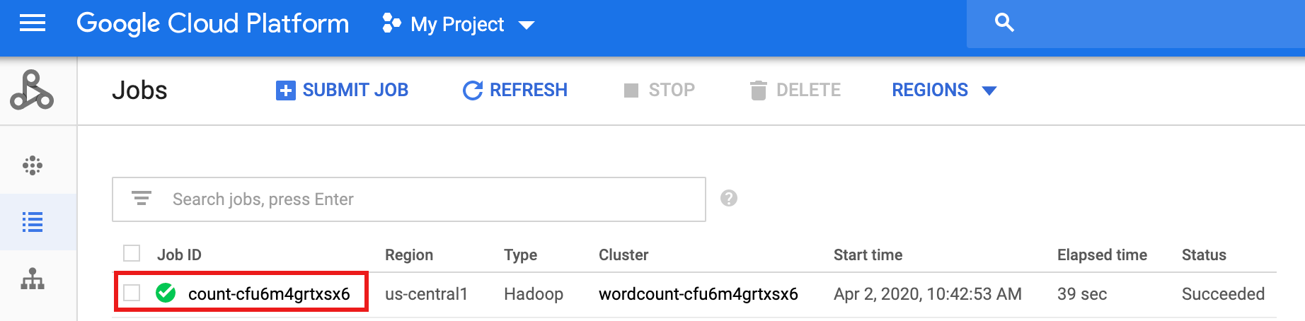
Task: Select the Jobs list sidebar icon
Action: pos(33,222)
